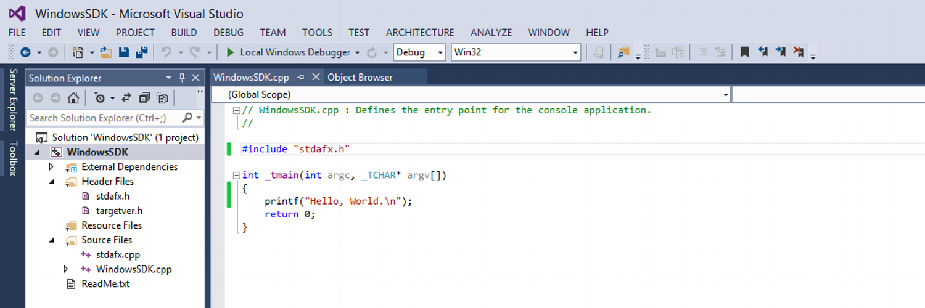Image resolution: width=925 pixels, height=308 pixels.
Task: Click the Save All double-floppy icon
Action: 142,52
